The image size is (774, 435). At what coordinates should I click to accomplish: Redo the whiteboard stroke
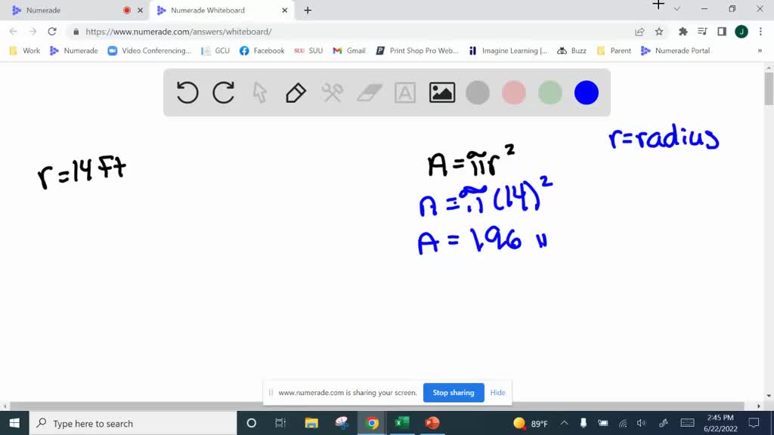(x=223, y=92)
